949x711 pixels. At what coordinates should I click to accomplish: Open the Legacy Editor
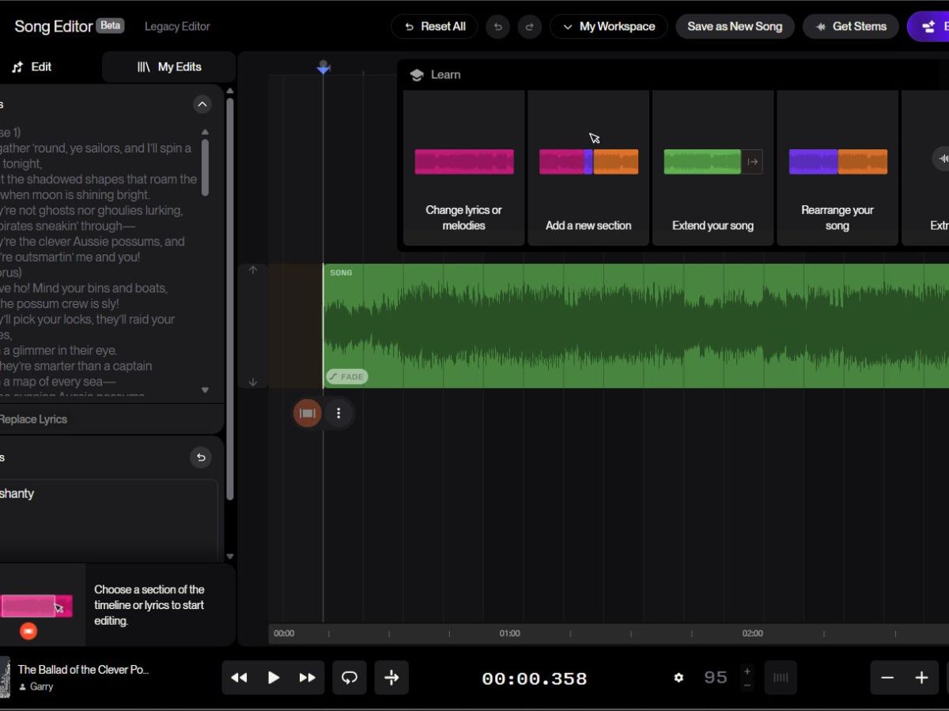[177, 26]
